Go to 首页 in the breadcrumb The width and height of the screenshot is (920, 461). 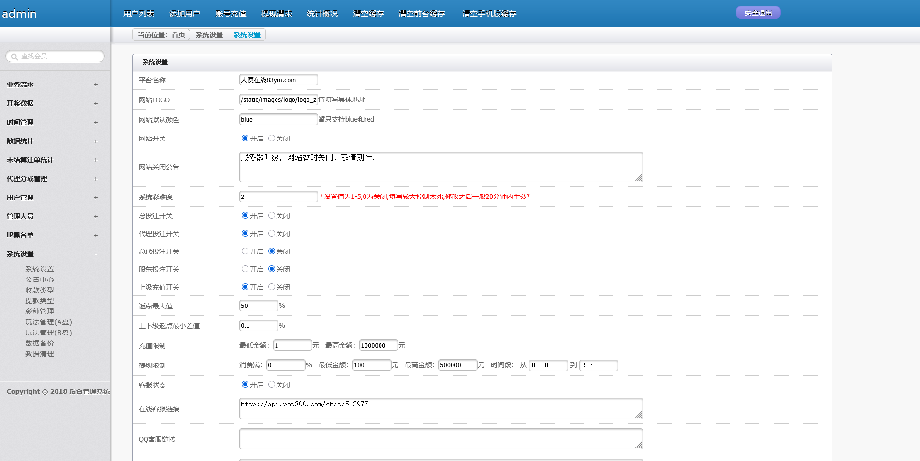(x=178, y=35)
